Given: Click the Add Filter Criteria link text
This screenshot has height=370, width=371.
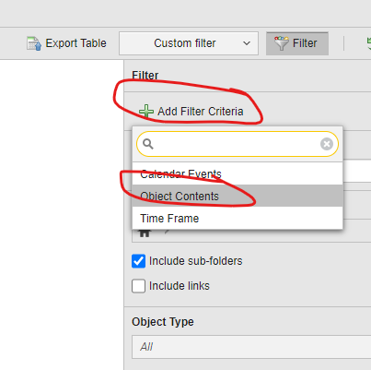Looking at the screenshot, I should point(201,112).
